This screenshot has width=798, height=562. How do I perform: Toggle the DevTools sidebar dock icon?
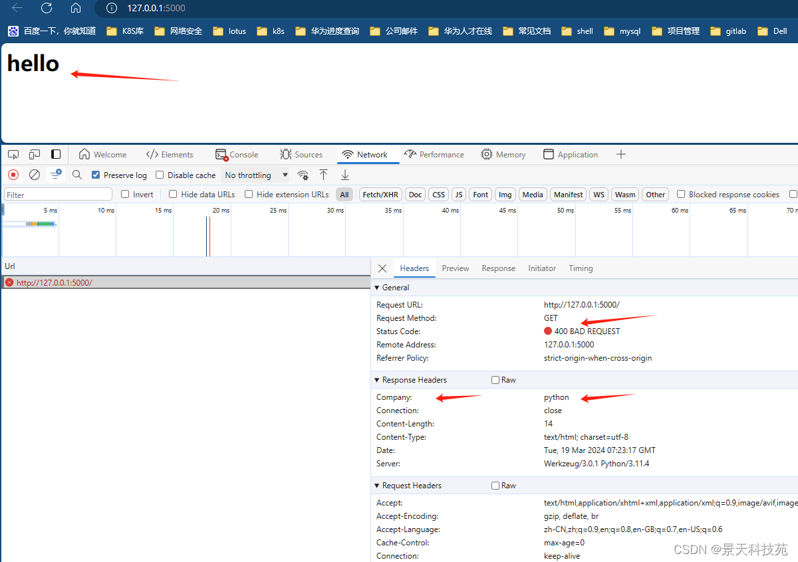(x=56, y=154)
